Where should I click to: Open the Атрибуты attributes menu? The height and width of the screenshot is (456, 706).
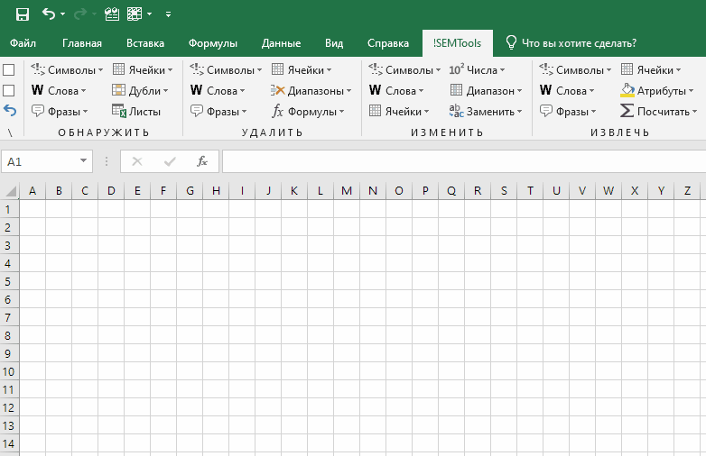click(x=657, y=91)
